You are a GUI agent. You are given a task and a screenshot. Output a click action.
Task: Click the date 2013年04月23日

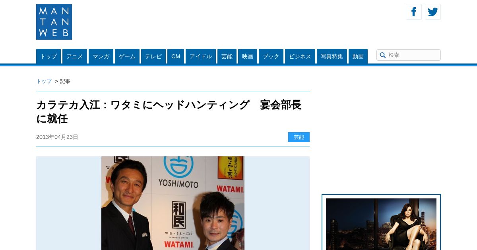pos(57,137)
